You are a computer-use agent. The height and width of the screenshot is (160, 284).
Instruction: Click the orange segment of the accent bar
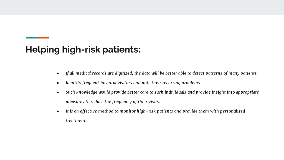pos(43,38)
